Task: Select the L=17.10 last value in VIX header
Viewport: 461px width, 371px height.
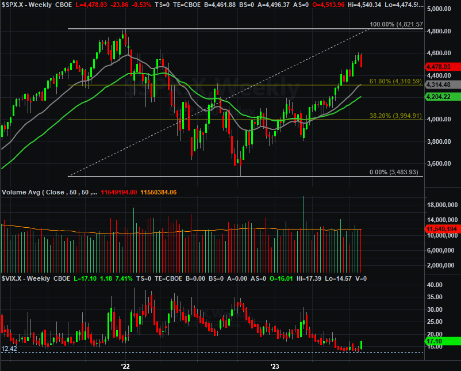Action: tap(85, 278)
